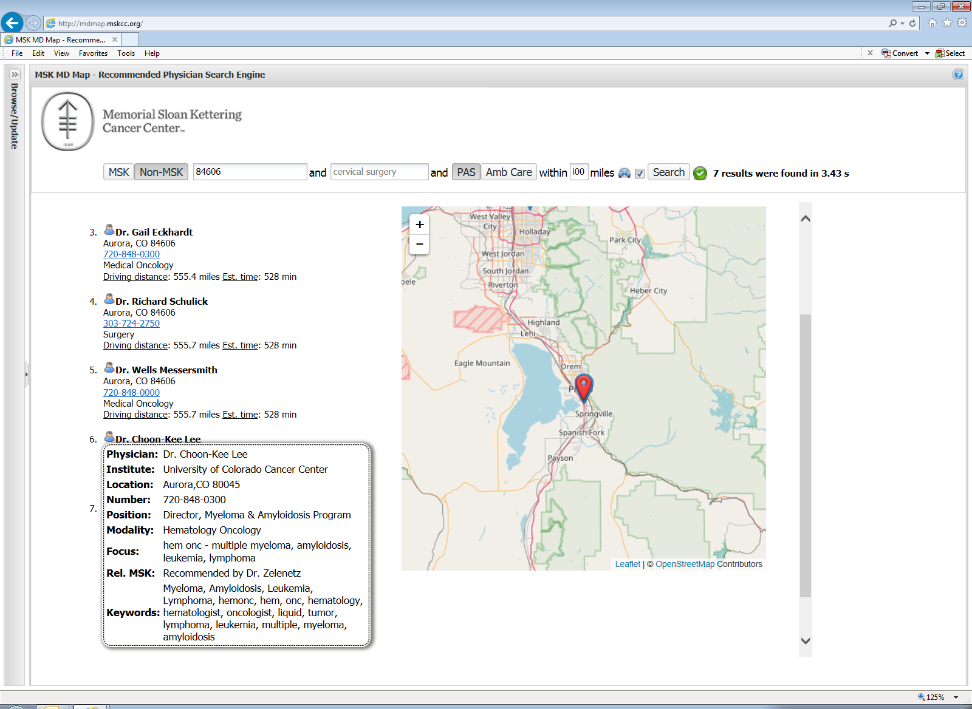972x709 pixels.
Task: Refresh the page with reload icon
Action: 912,23
